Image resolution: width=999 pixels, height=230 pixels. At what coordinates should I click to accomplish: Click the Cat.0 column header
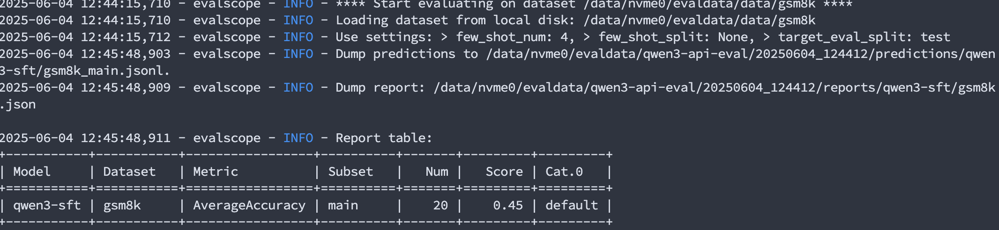click(x=564, y=172)
